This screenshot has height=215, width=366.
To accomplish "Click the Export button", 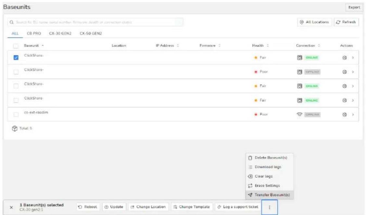I will point(354,7).
